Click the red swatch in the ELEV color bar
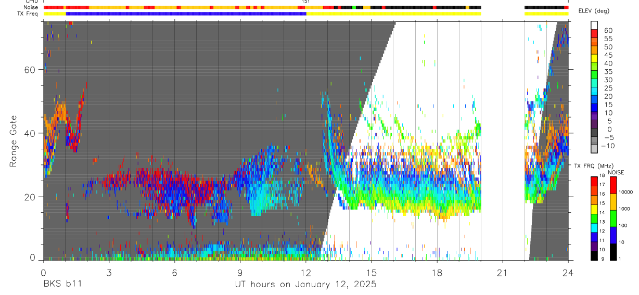The height and width of the screenshot is (295, 639). 594,33
